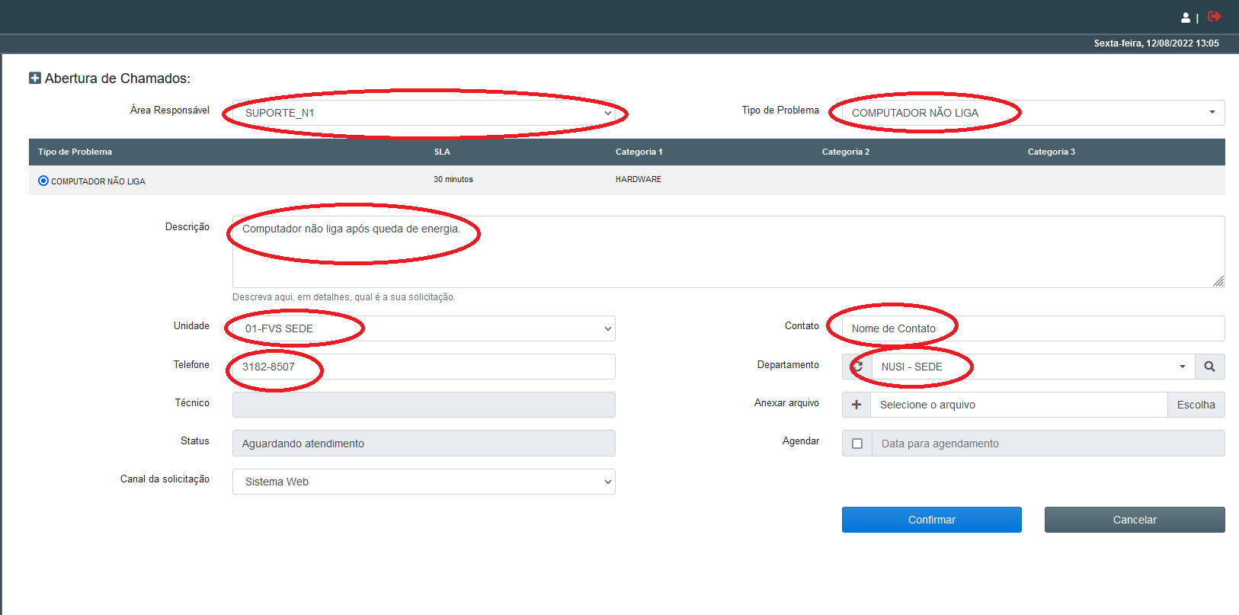
Task: Select the COMPUTADOR NÃO LIGA radio button
Action: (43, 181)
